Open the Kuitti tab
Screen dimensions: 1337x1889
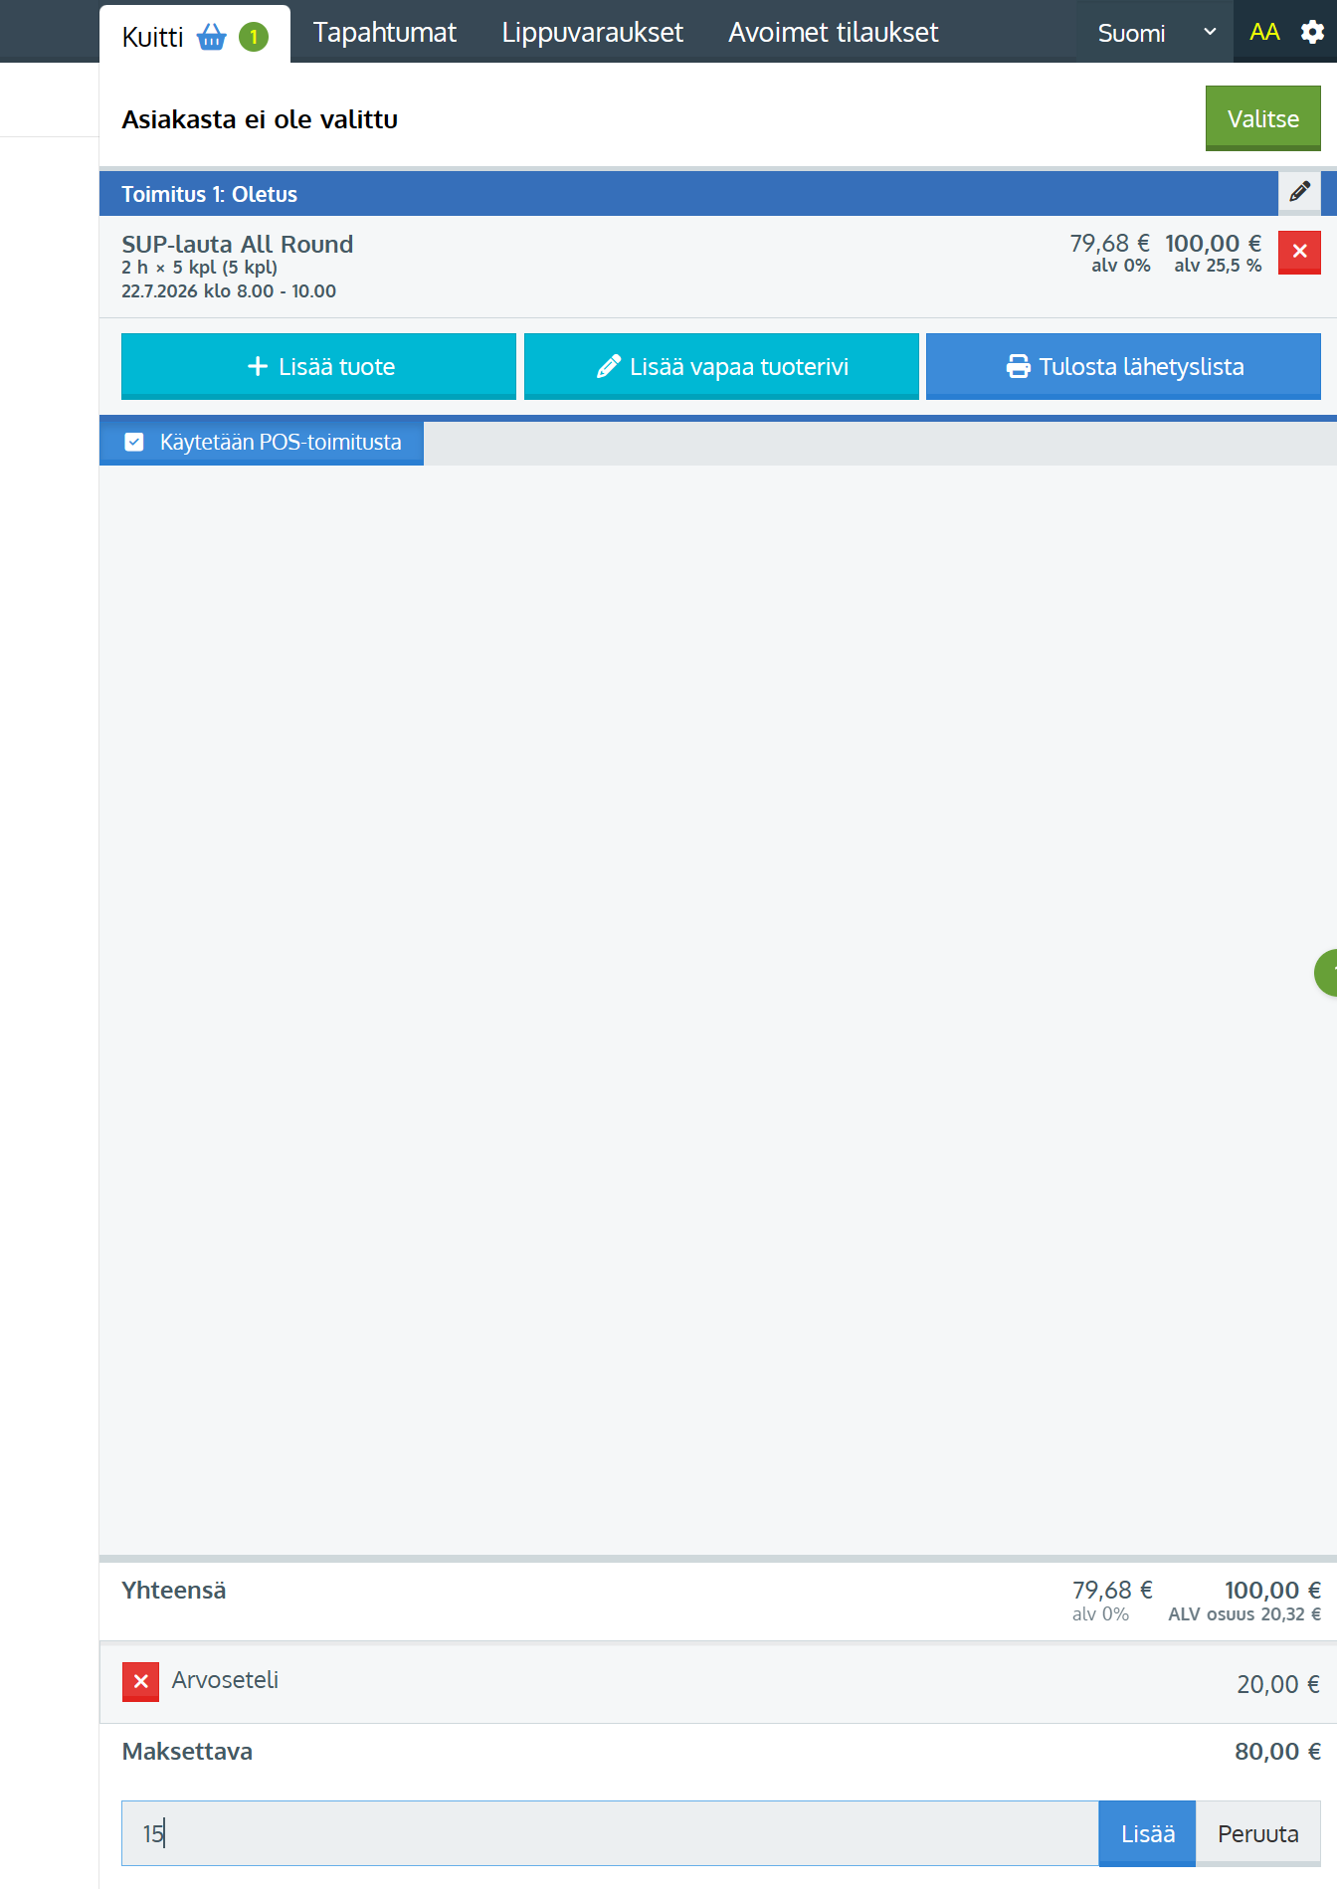point(194,35)
